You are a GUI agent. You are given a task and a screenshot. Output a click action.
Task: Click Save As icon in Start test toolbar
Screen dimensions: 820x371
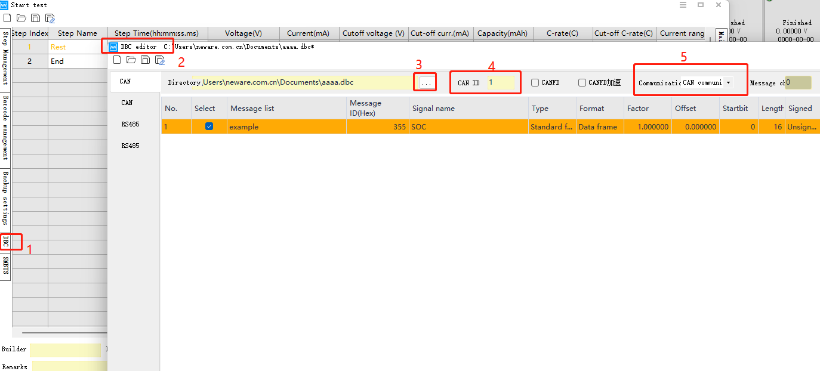[x=50, y=18]
